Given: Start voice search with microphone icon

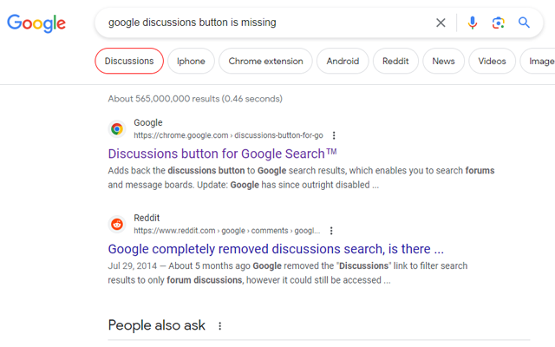Looking at the screenshot, I should (472, 23).
